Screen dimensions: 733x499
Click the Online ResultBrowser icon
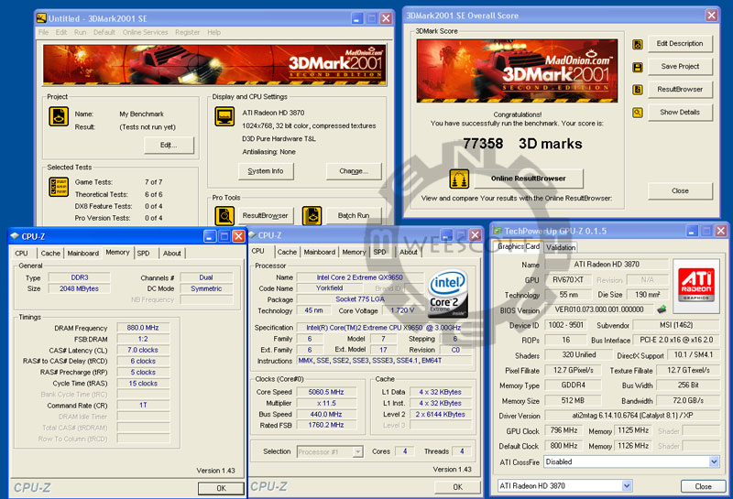459,179
